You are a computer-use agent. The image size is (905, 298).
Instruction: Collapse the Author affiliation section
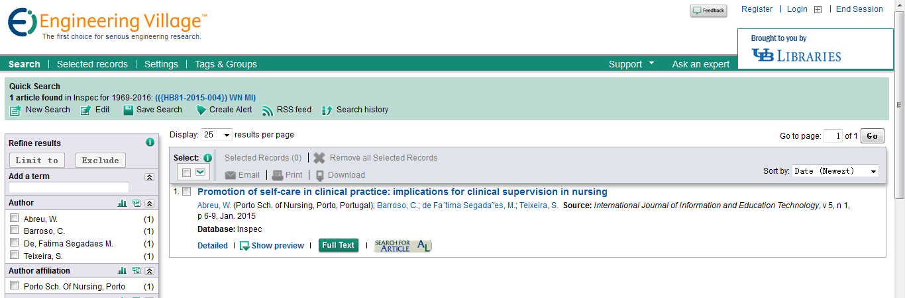tap(150, 271)
